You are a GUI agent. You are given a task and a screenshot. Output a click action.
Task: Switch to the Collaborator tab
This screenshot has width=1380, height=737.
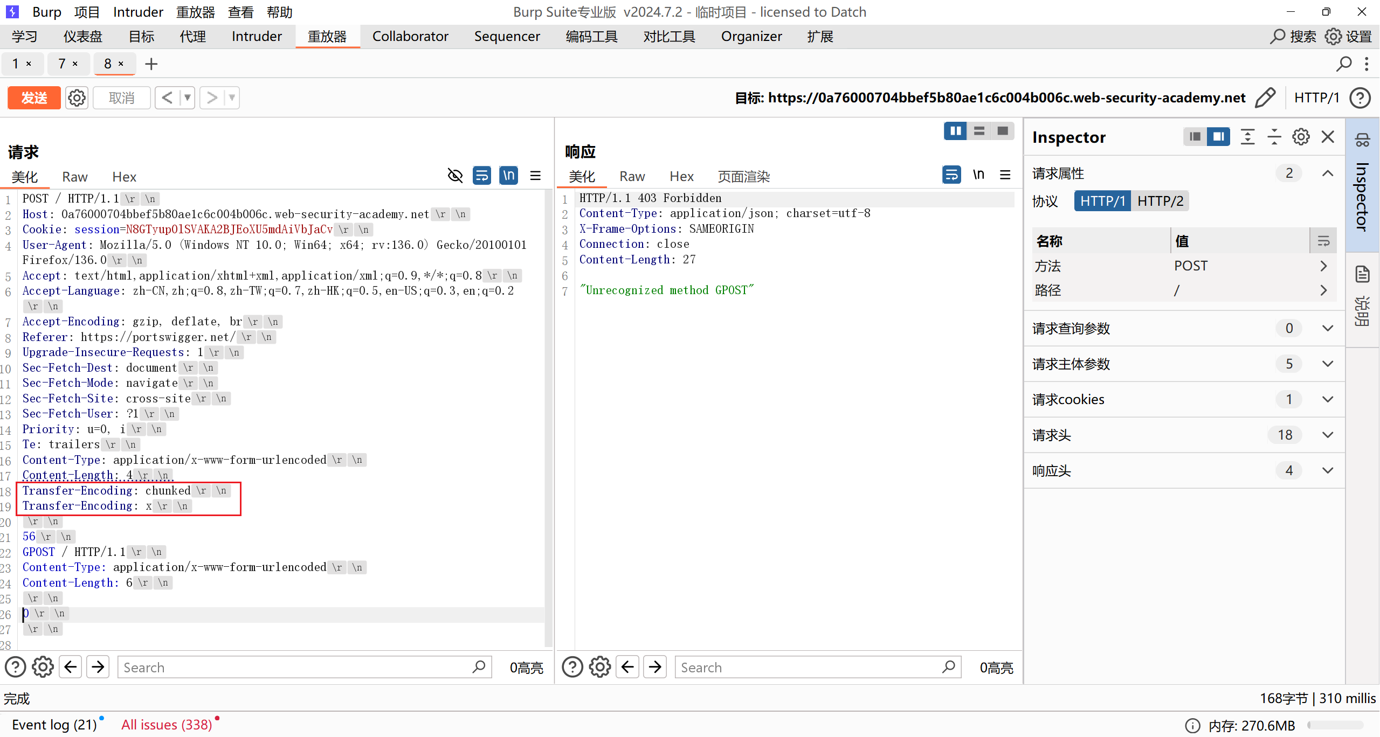coord(410,36)
